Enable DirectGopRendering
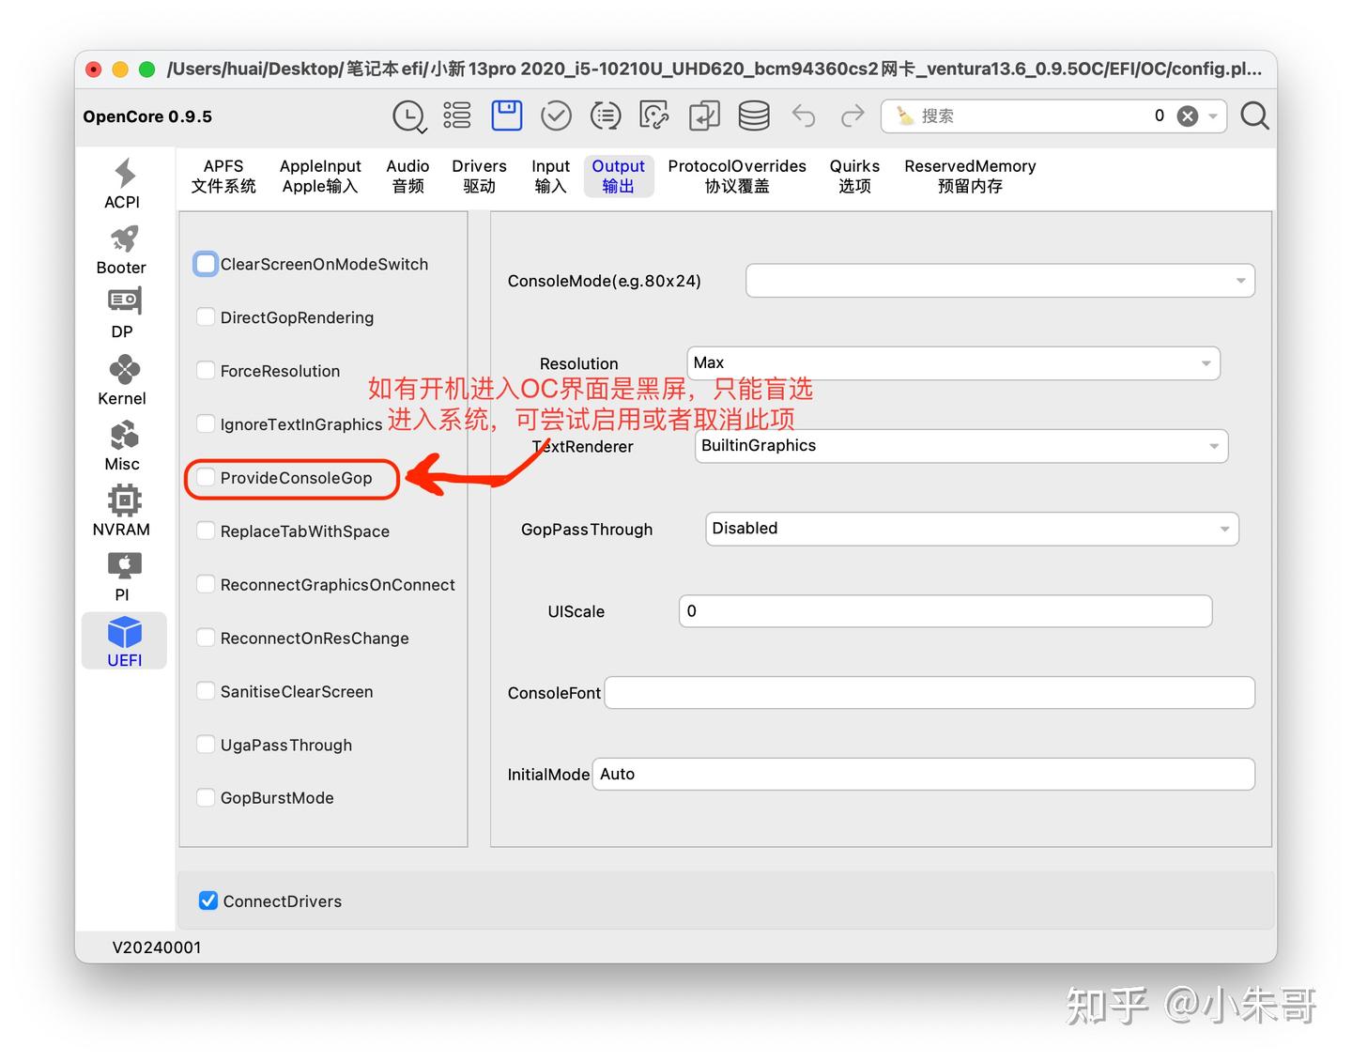 206,317
